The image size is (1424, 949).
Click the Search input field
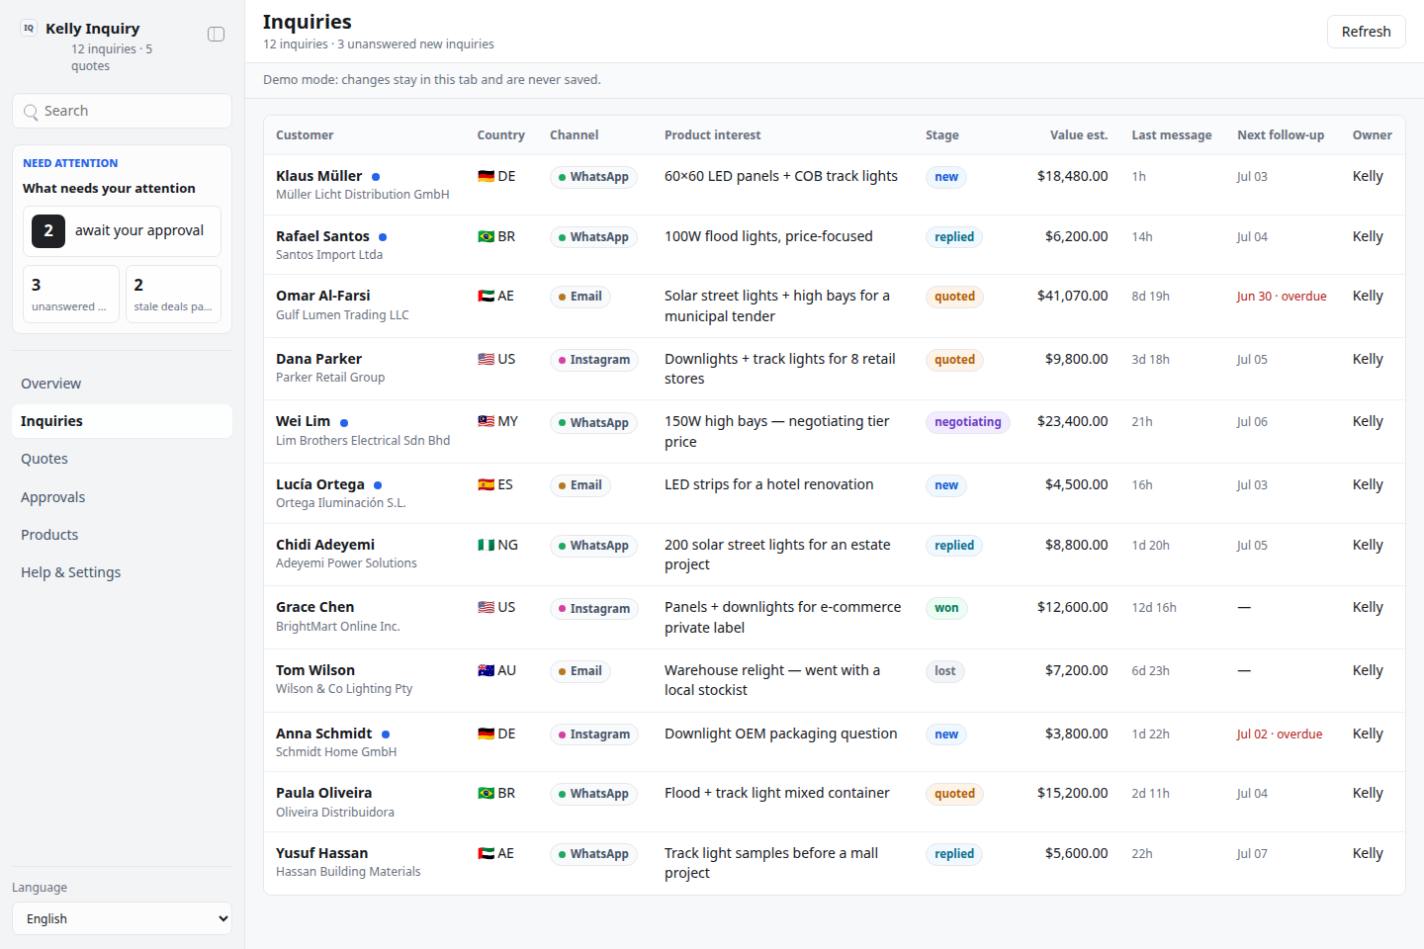122,111
